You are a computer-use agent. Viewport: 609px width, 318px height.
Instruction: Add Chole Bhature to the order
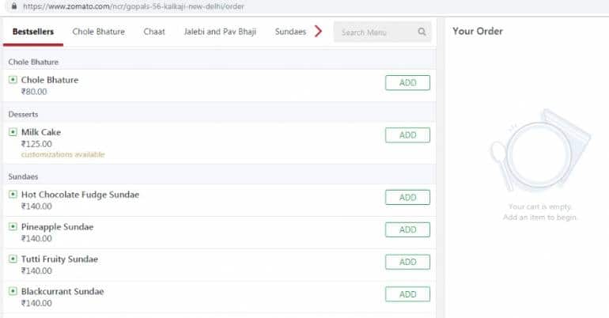pos(407,83)
